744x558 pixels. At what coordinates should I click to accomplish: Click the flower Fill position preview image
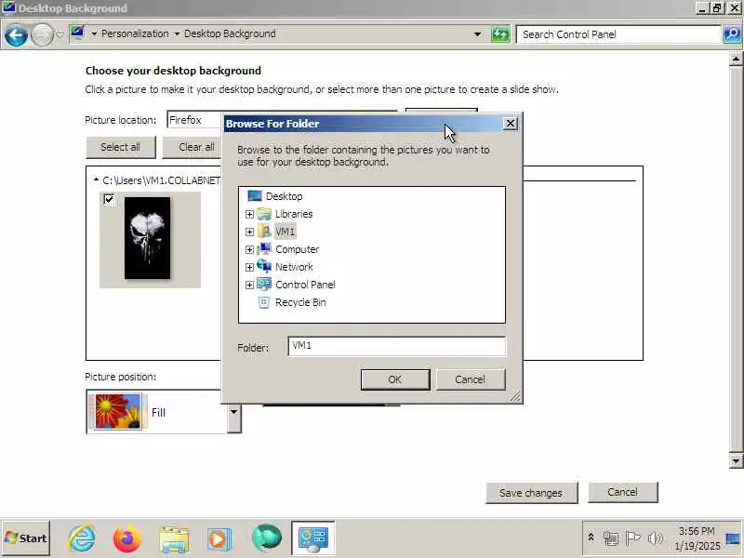pyautogui.click(x=118, y=411)
